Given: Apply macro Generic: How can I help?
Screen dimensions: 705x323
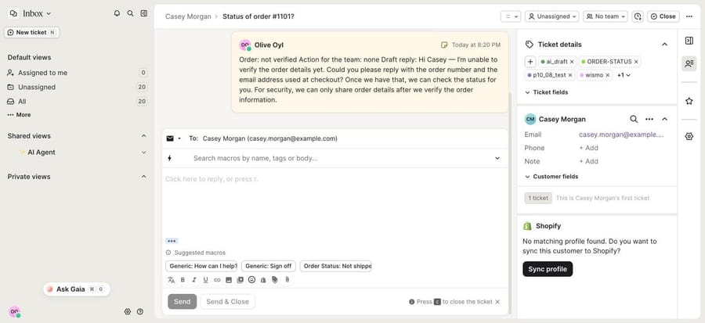Looking at the screenshot, I should pyautogui.click(x=203, y=266).
